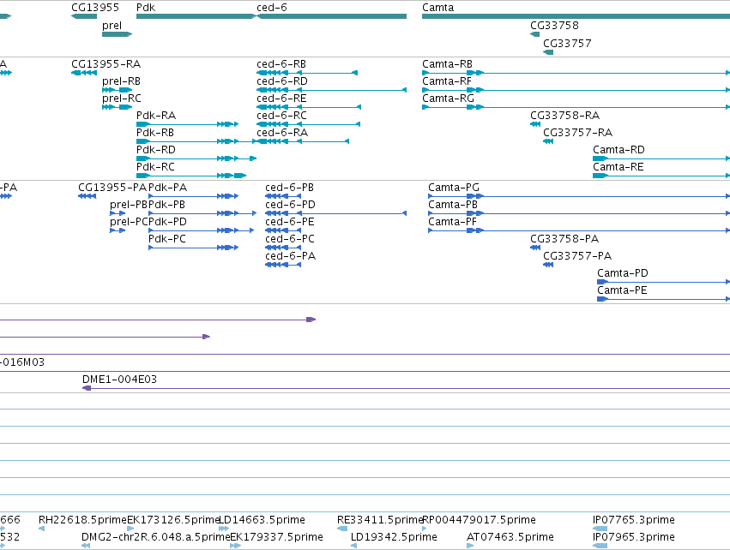Click the Pdk-PC protein label
Image resolution: width=730 pixels, height=550 pixels.
[167, 239]
